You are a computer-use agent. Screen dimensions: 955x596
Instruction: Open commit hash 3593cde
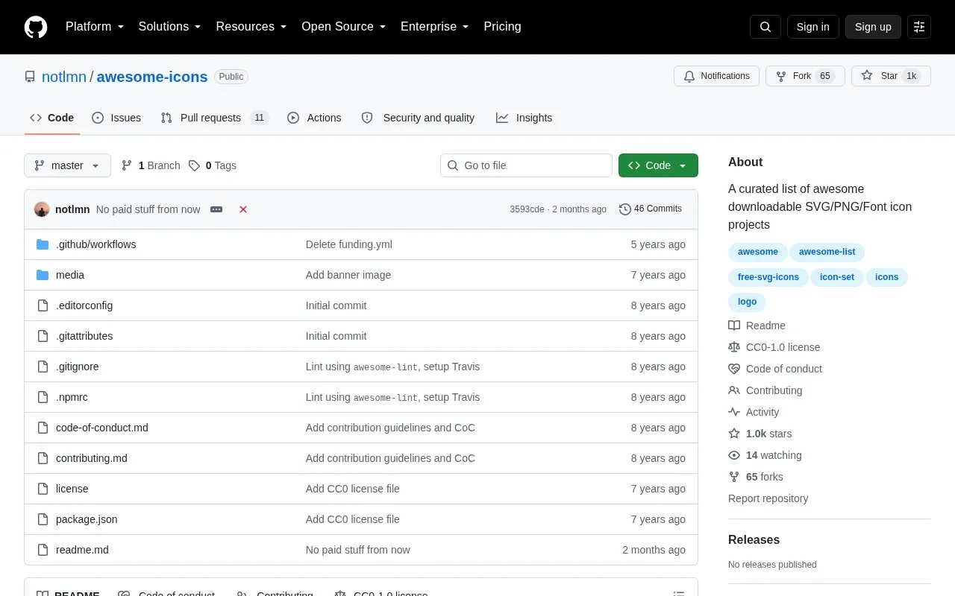tap(527, 209)
